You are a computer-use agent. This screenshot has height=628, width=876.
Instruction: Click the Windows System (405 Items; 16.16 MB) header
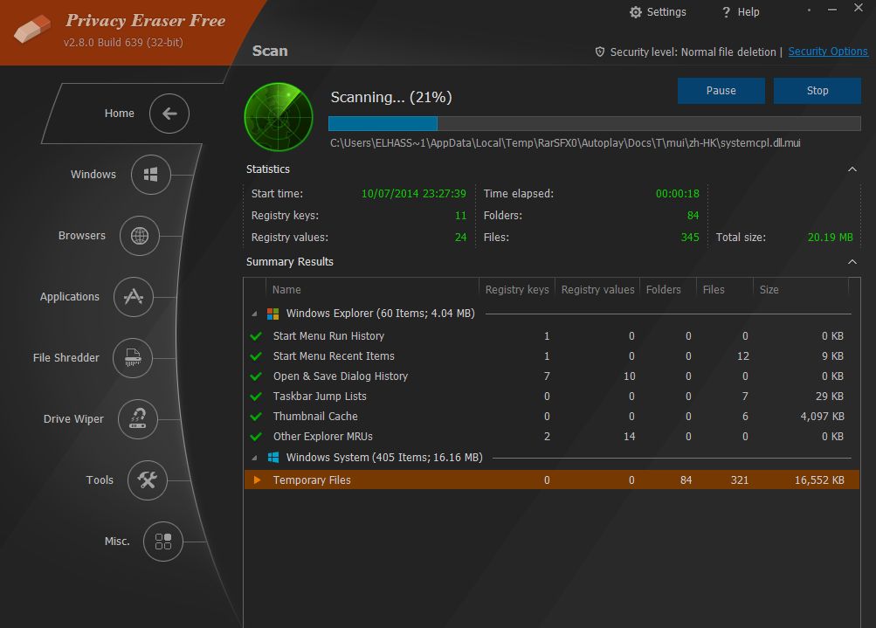(384, 458)
